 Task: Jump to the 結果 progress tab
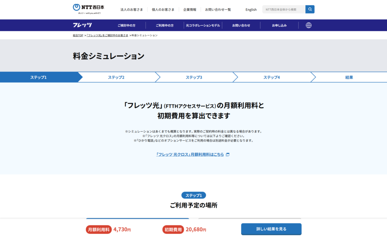[x=349, y=77]
